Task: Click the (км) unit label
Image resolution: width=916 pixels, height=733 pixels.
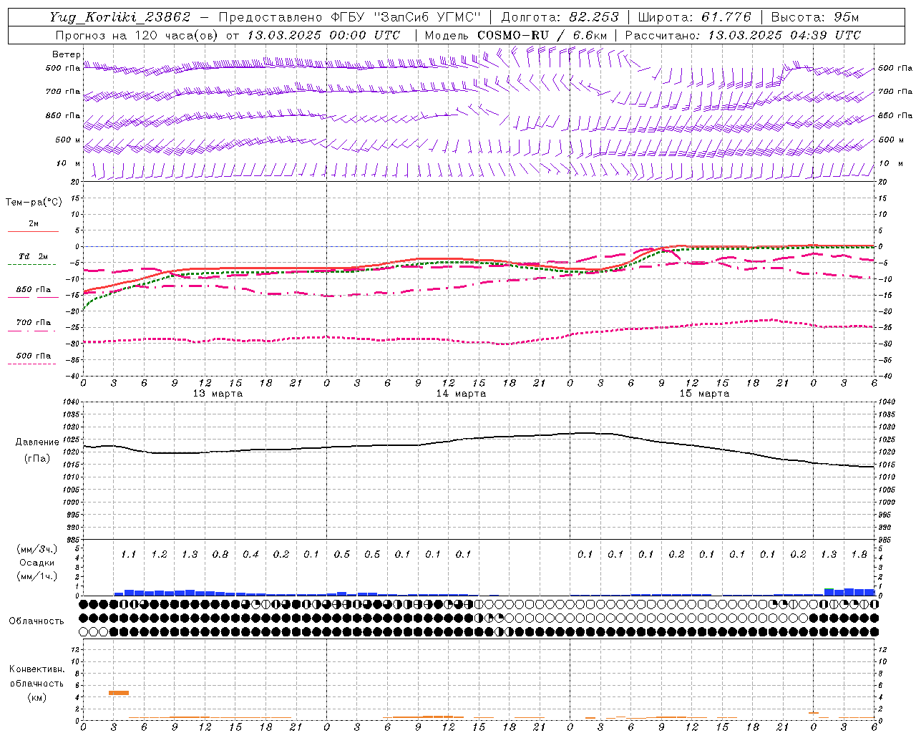Action: pos(36,697)
